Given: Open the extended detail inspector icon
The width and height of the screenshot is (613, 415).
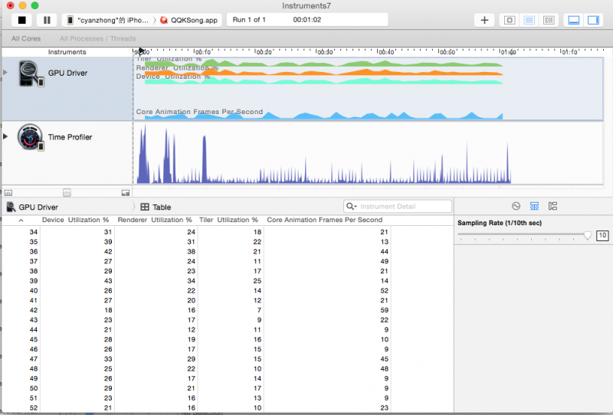Looking at the screenshot, I should [552, 207].
